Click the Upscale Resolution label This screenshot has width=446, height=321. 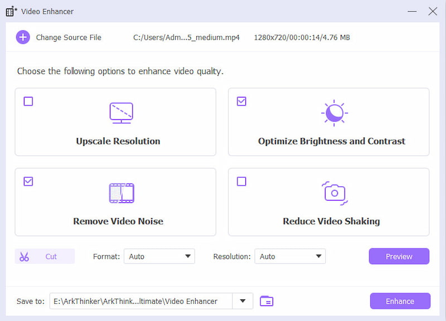tap(118, 141)
